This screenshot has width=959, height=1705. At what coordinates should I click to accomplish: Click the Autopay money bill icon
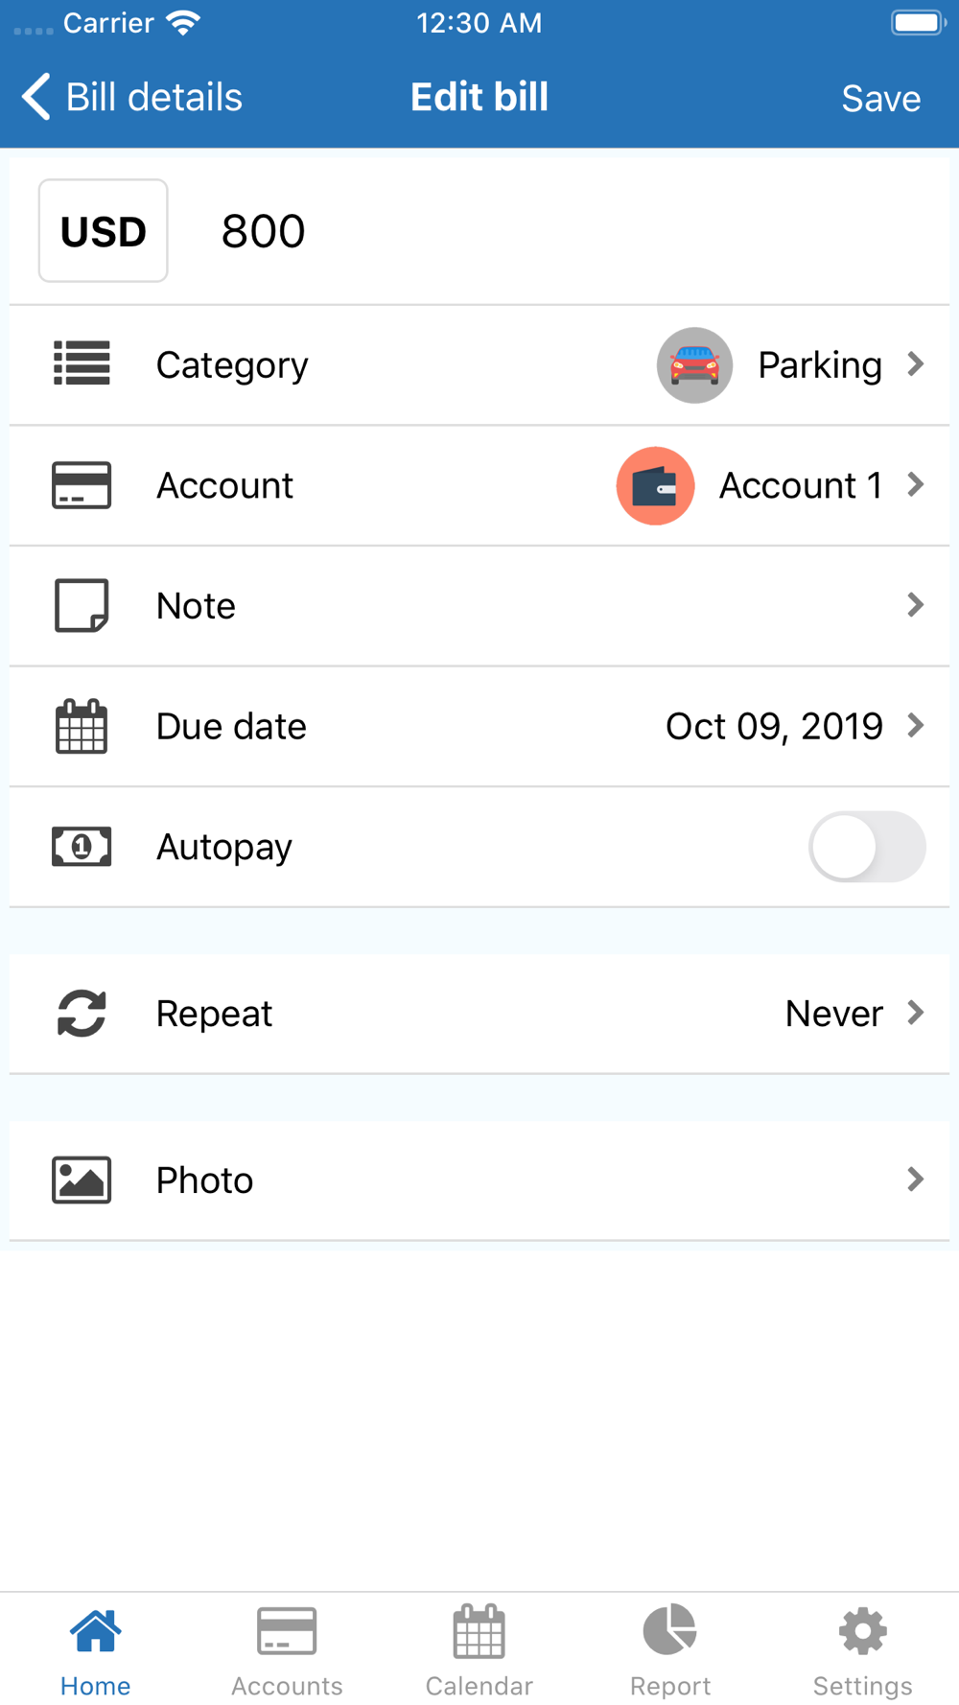[x=82, y=847]
